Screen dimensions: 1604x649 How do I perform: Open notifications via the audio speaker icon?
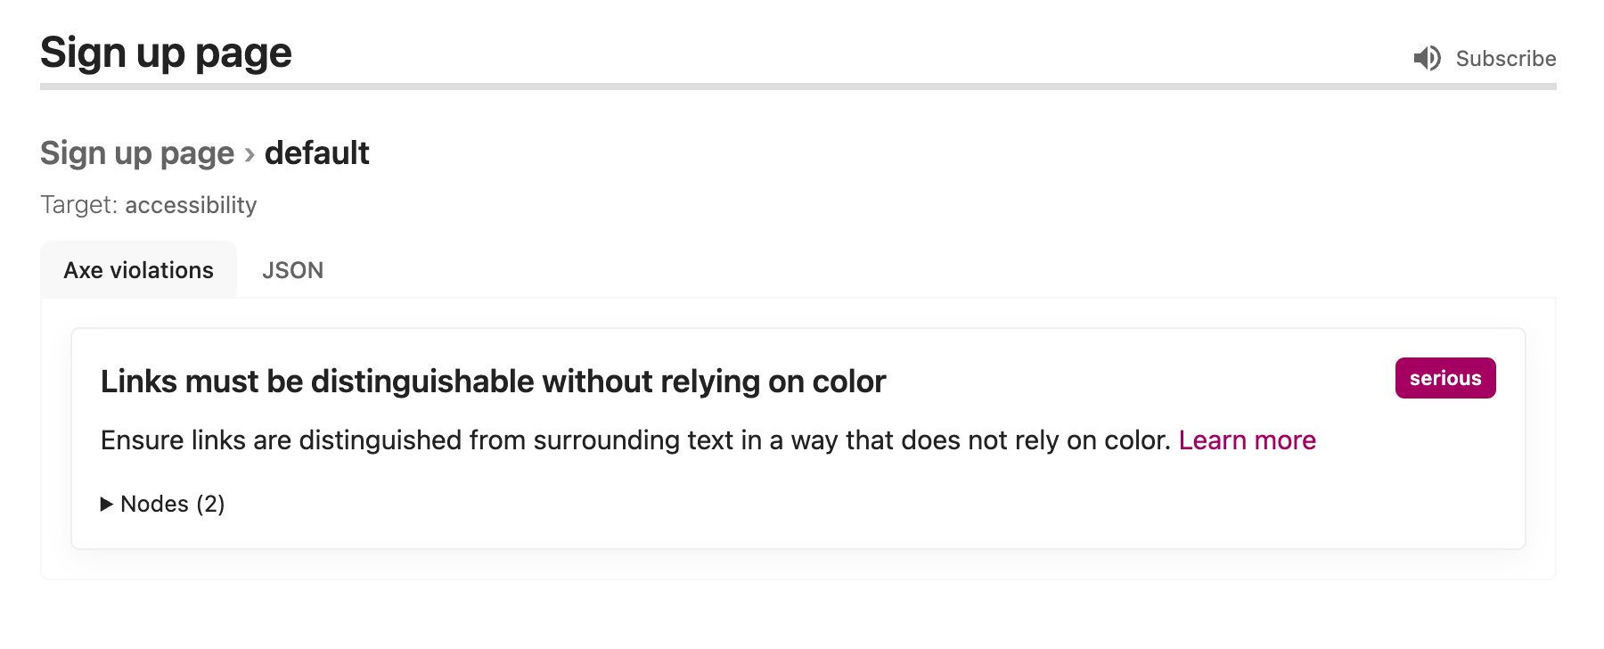point(1428,58)
